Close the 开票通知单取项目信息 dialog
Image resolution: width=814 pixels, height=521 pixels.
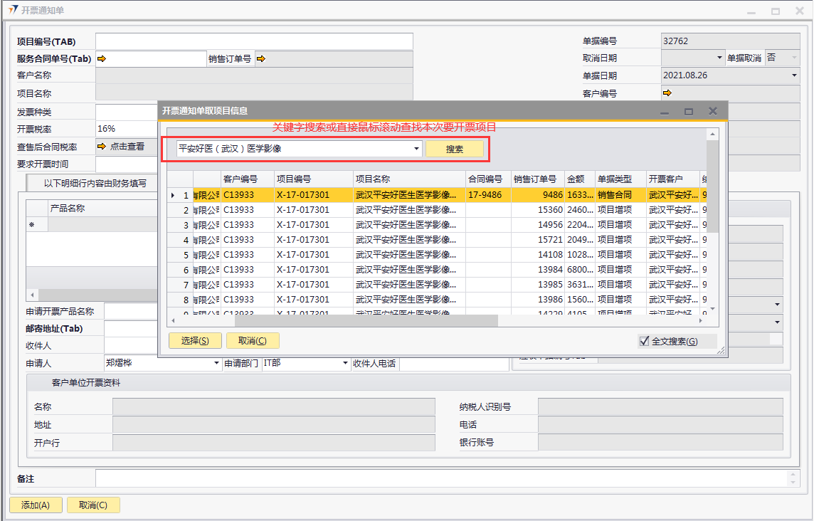point(713,111)
